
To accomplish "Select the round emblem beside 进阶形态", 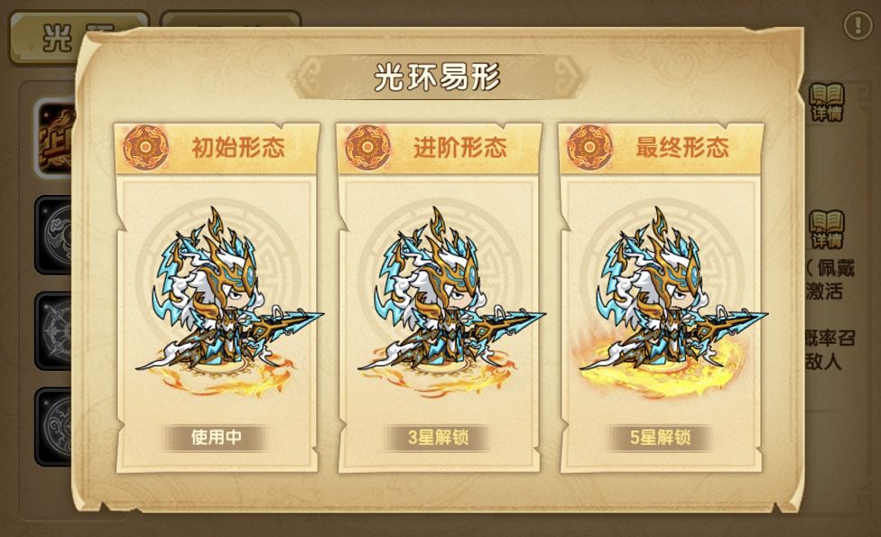I will tap(367, 148).
